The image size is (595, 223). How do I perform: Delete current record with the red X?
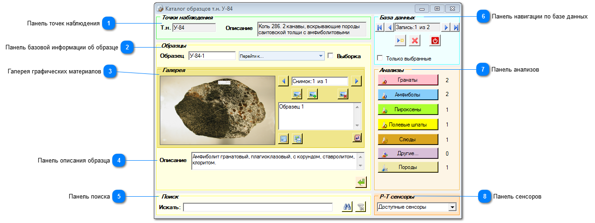point(415,41)
